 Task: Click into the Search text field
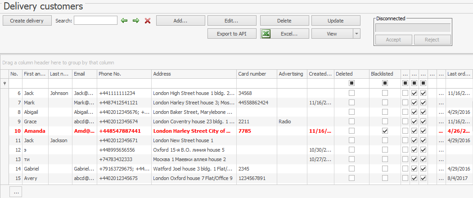tap(95, 21)
